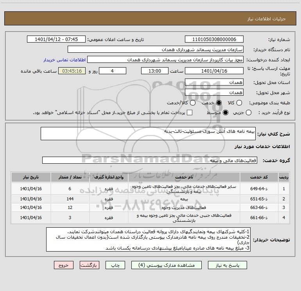Click the remaining time field 03:45:16
The width and height of the screenshot is (301, 291).
72,71
